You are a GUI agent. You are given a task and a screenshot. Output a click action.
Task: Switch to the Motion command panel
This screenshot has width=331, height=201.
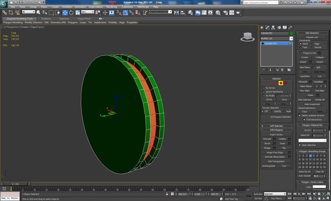[x=280, y=27]
